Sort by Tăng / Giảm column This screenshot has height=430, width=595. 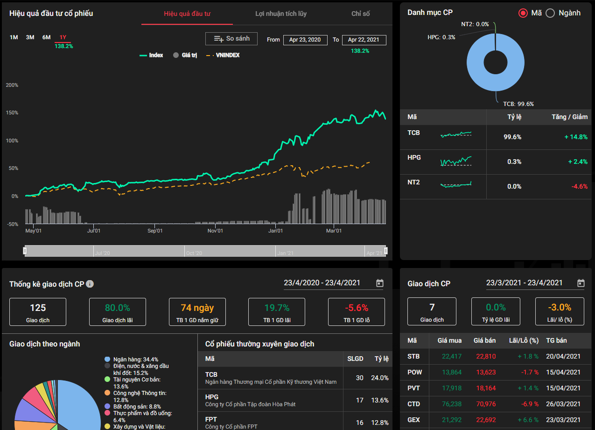(x=570, y=117)
